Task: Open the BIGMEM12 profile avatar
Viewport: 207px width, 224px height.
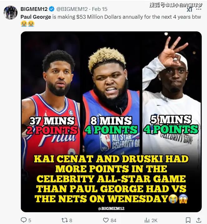Action: [x=10, y=12]
